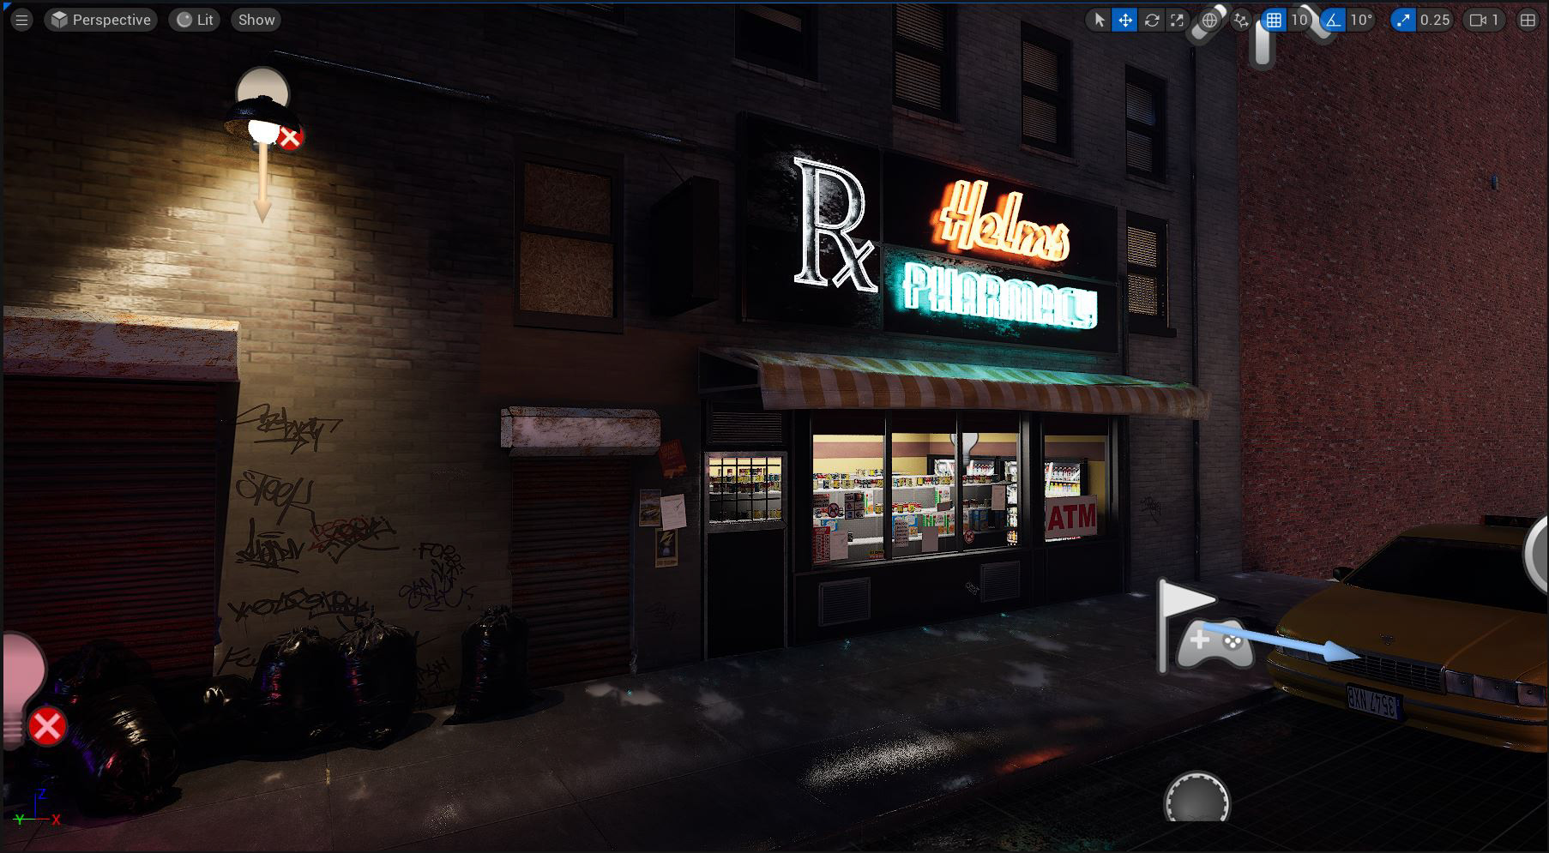Select the Player Start flag gamepad actor
The width and height of the screenshot is (1549, 853).
point(1205,627)
